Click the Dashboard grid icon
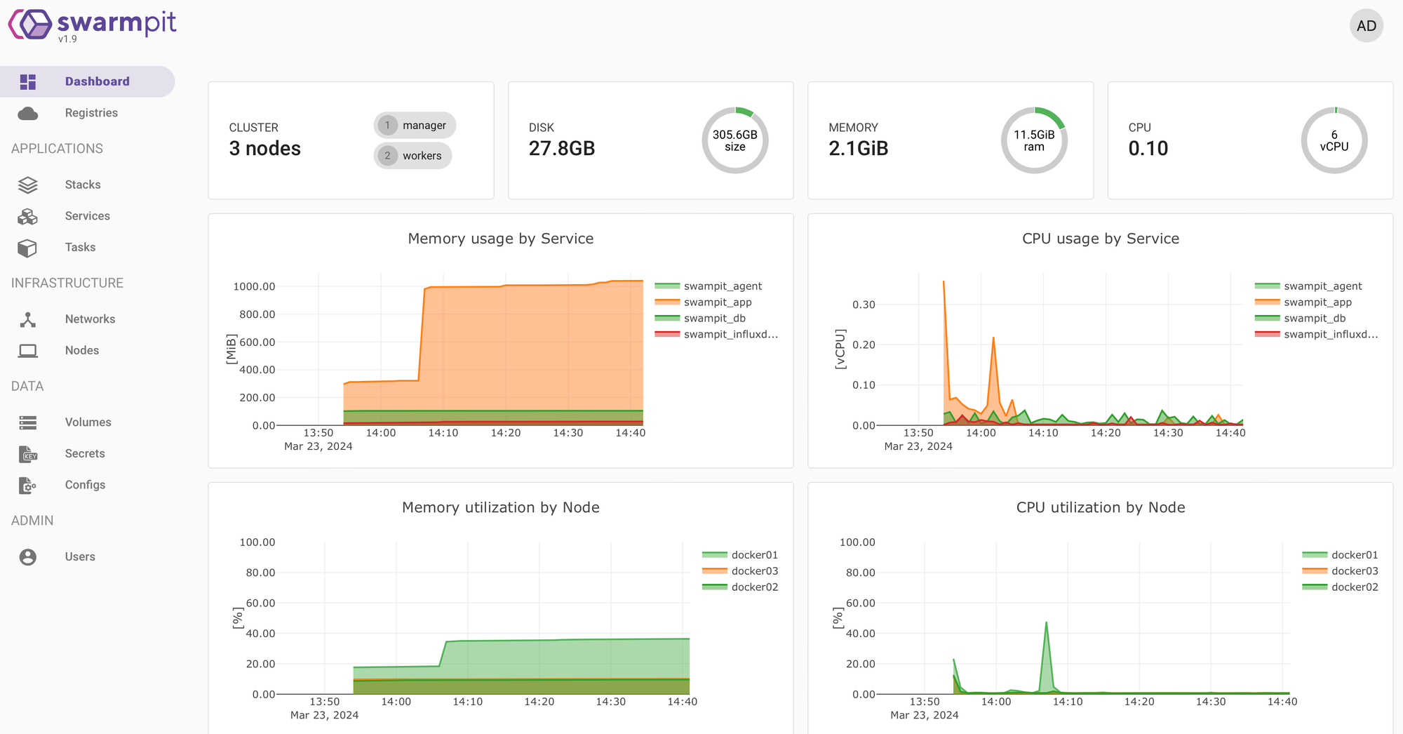Viewport: 1403px width, 734px height. coord(28,82)
